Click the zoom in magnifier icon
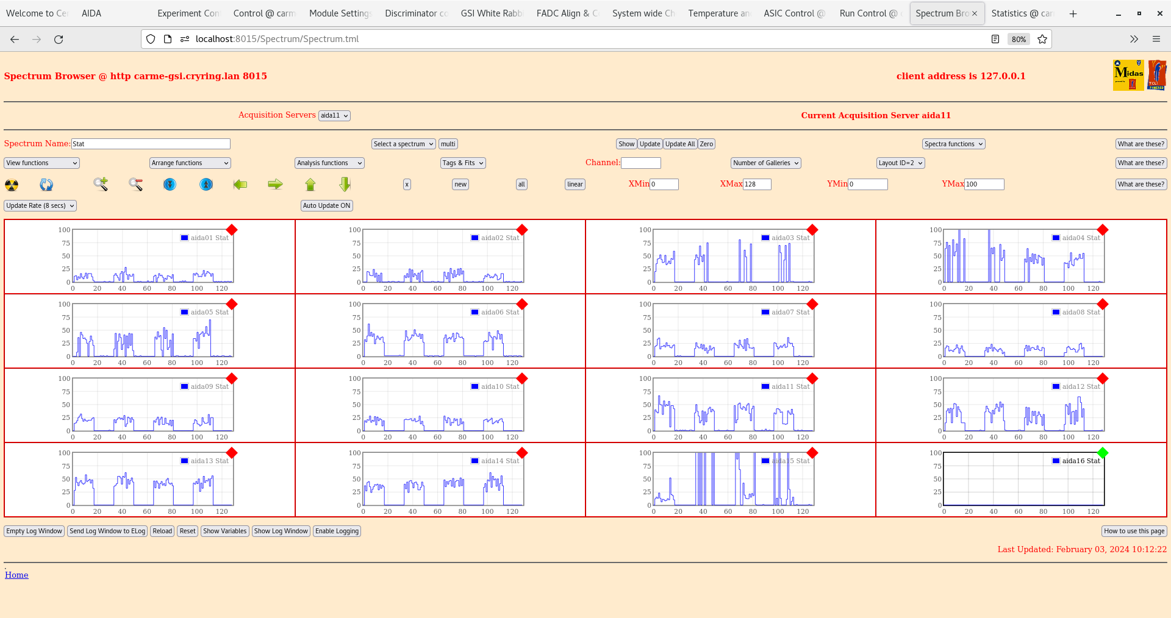This screenshot has width=1171, height=618. coord(101,184)
